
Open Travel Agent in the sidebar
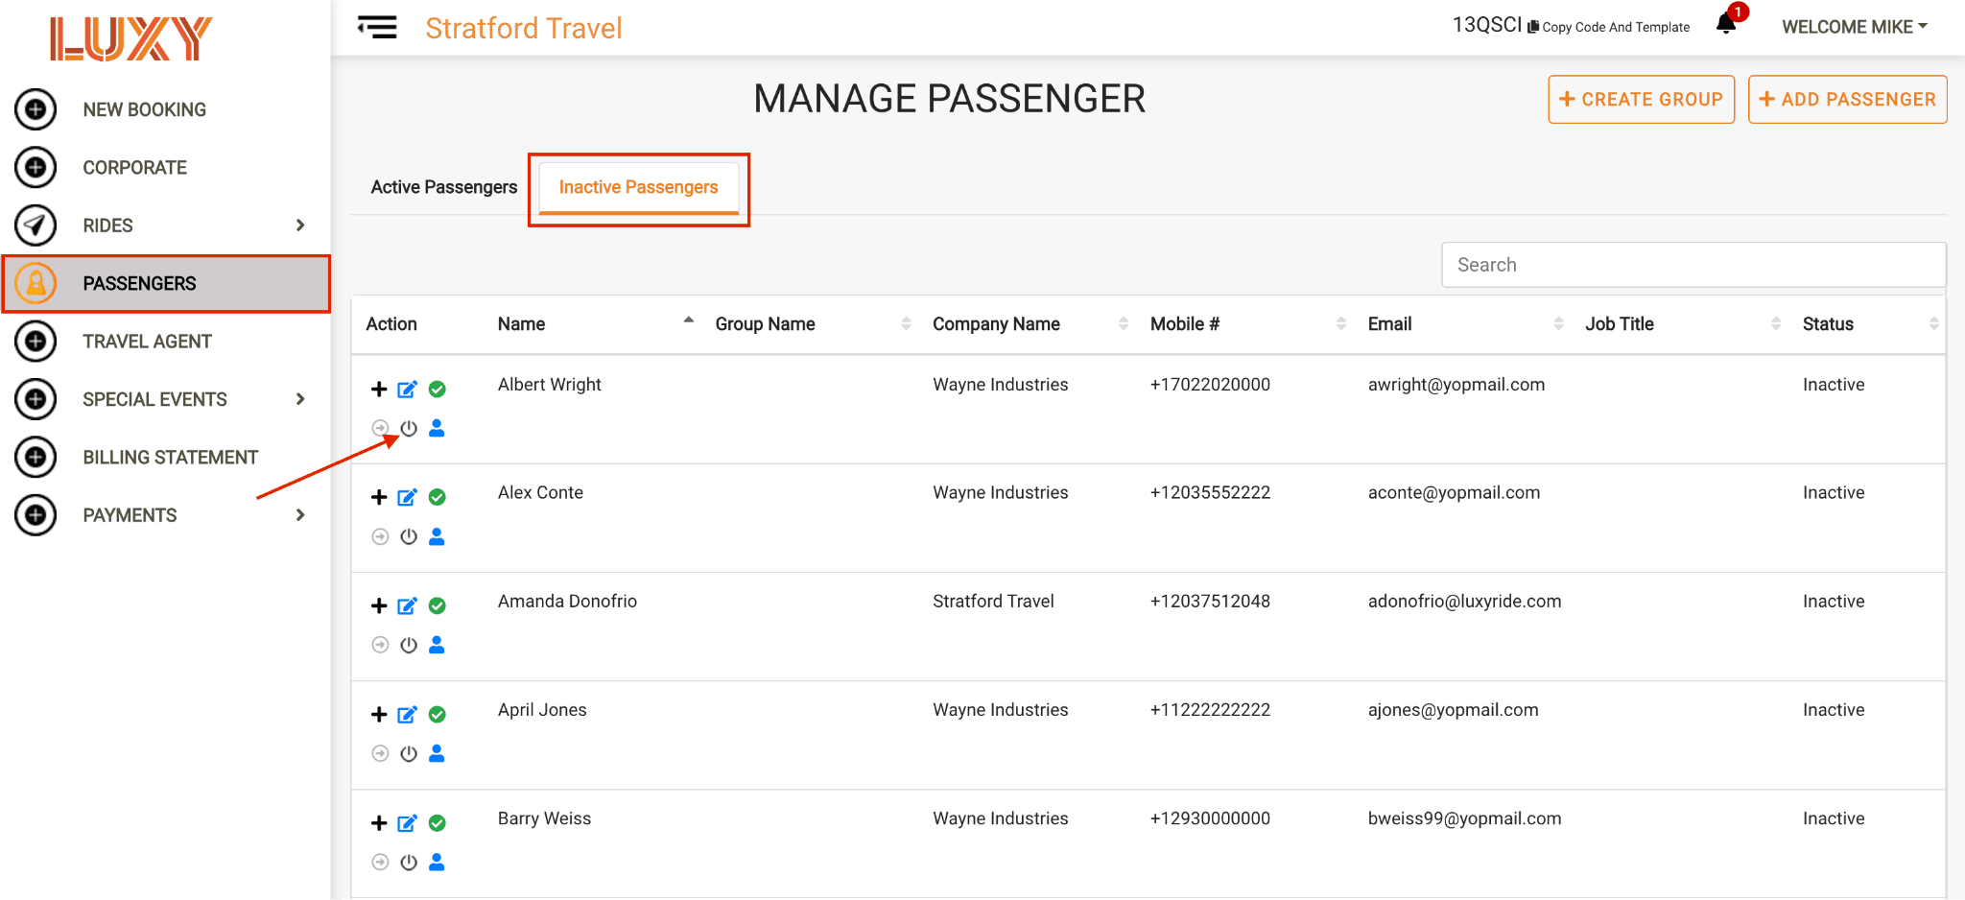[x=147, y=342]
